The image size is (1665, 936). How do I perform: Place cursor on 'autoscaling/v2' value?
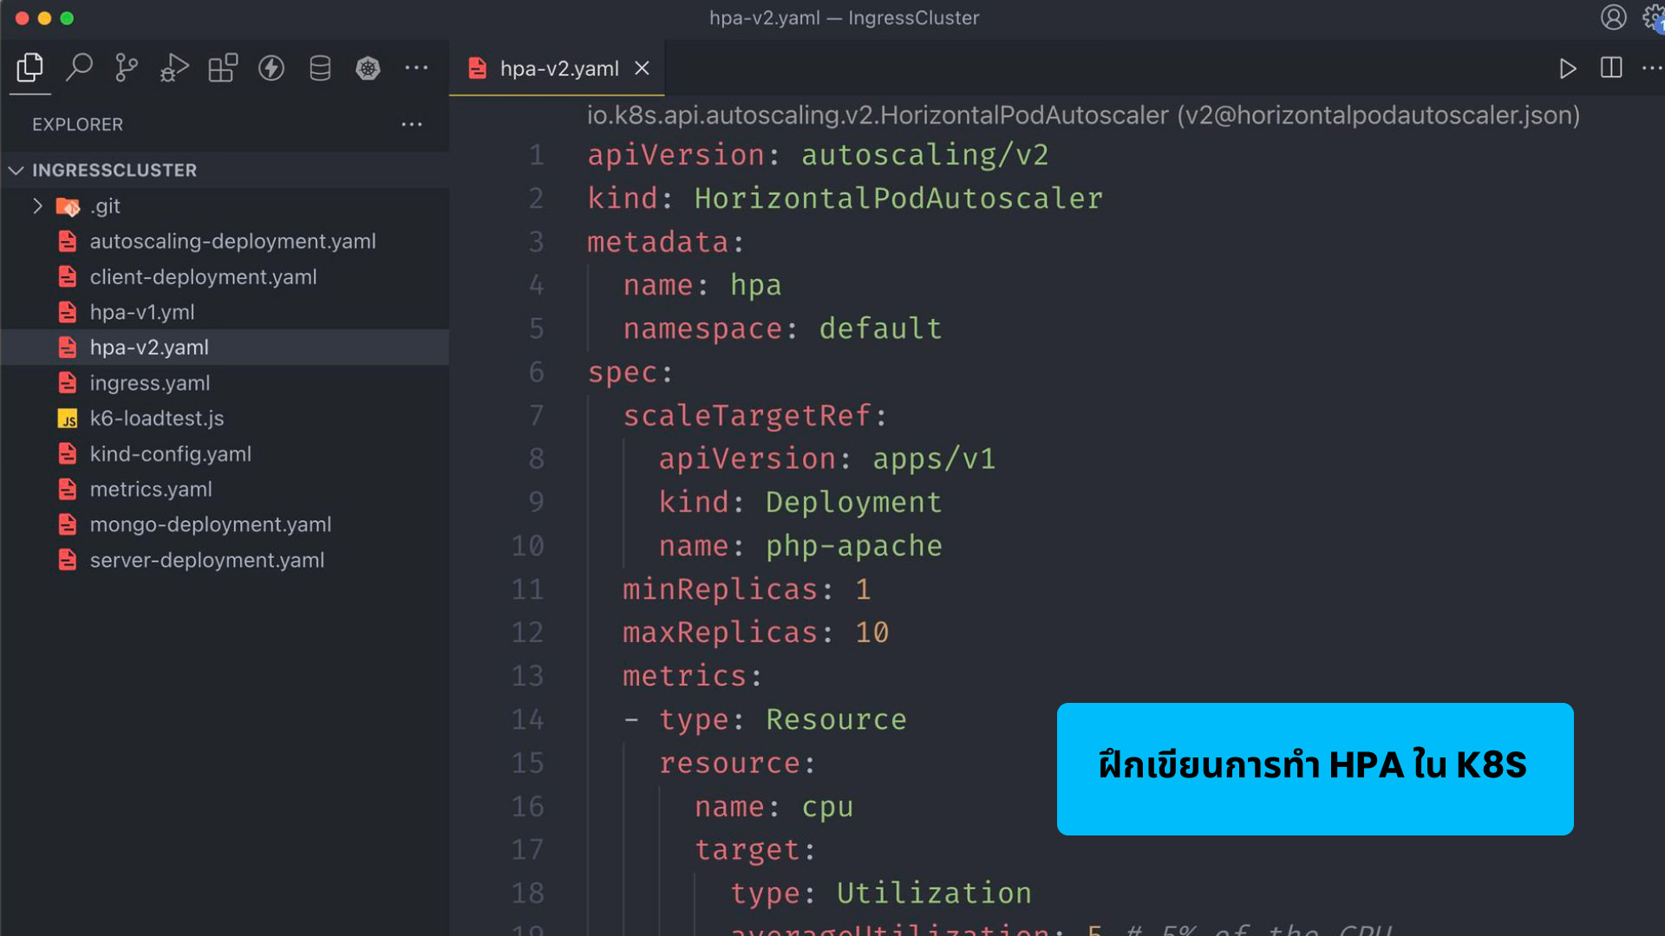pyautogui.click(x=924, y=155)
